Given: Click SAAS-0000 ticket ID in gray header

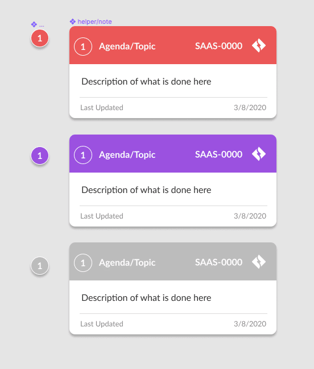Looking at the screenshot, I should [218, 262].
